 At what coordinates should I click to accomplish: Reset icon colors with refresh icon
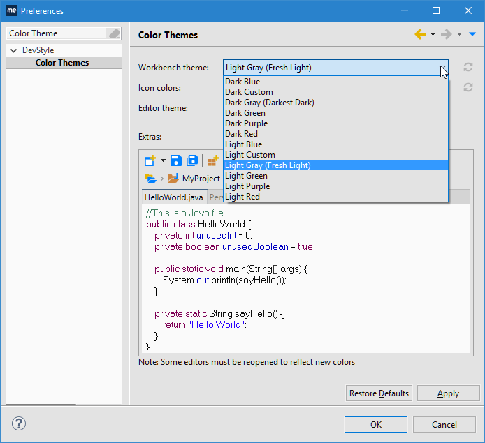(468, 88)
